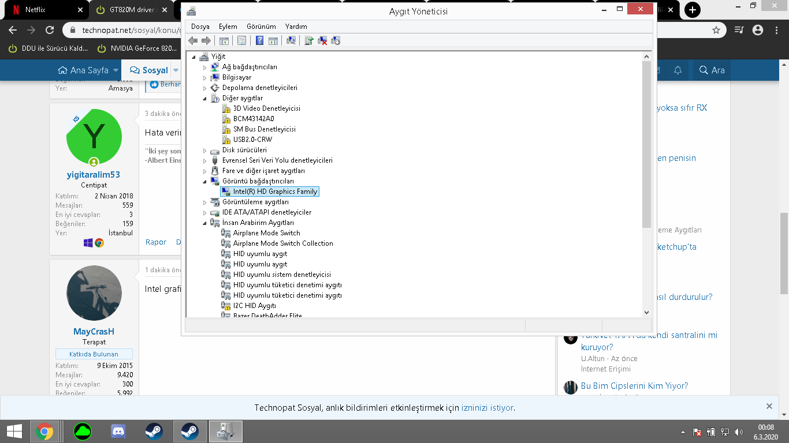Open the Eylem menu
Image resolution: width=789 pixels, height=443 pixels.
coord(228,27)
